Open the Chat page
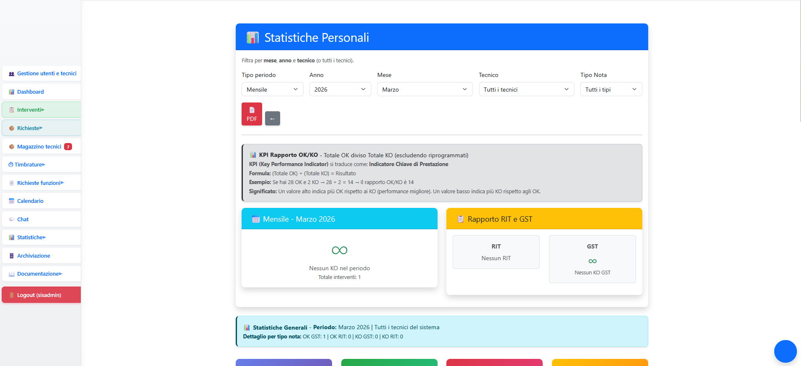The height and width of the screenshot is (366, 801). click(41, 219)
